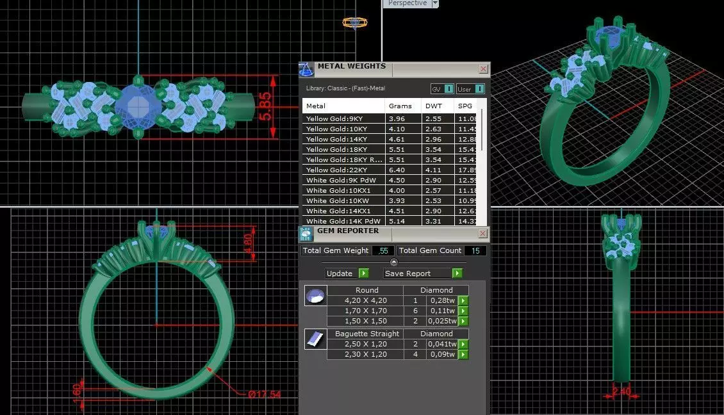The image size is (724, 415).
Task: Select the Yellow Gold:22KY row
Action: pos(390,170)
